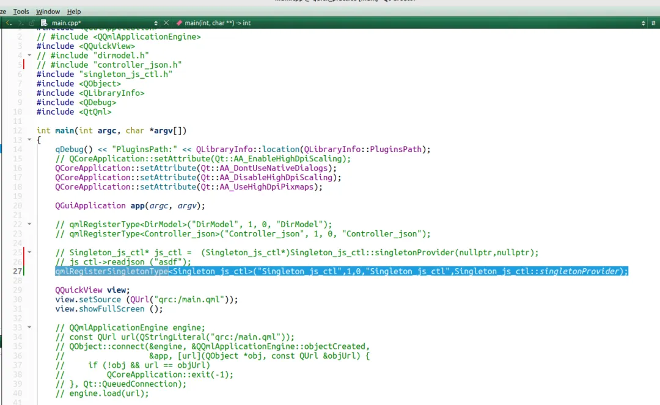Click the #include <QDebug> line
The width and height of the screenshot is (660, 405).
[76, 102]
